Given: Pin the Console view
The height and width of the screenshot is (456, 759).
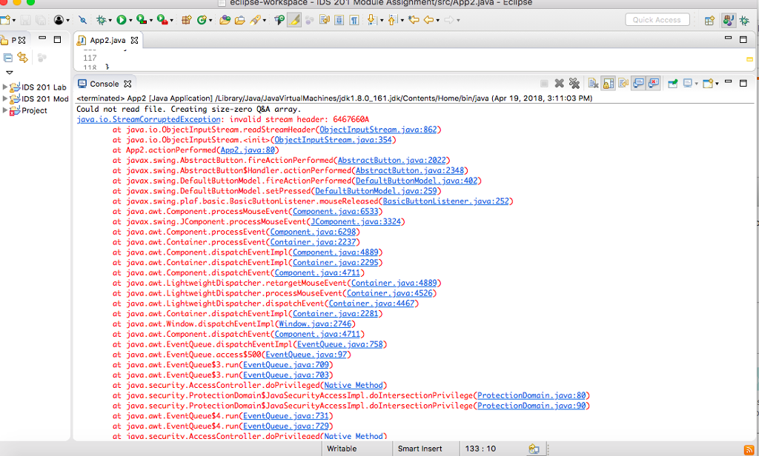Looking at the screenshot, I should 673,83.
